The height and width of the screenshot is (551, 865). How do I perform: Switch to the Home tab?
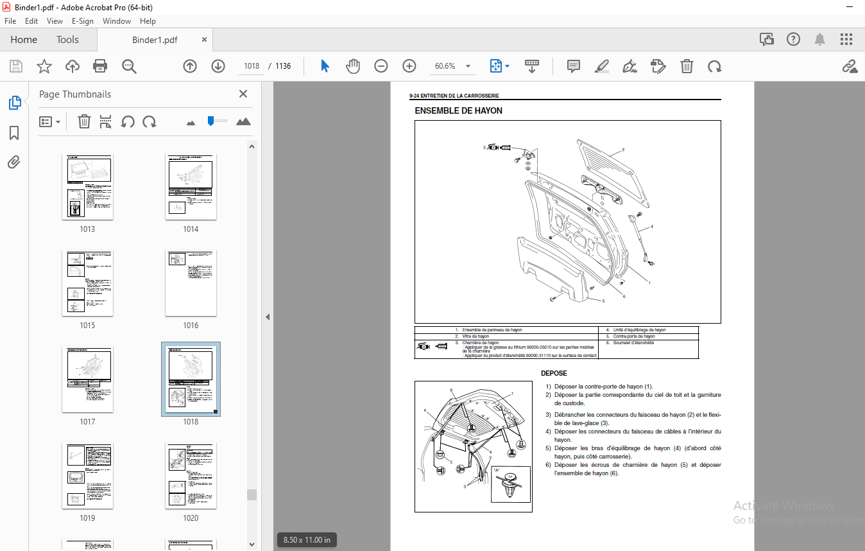[24, 39]
